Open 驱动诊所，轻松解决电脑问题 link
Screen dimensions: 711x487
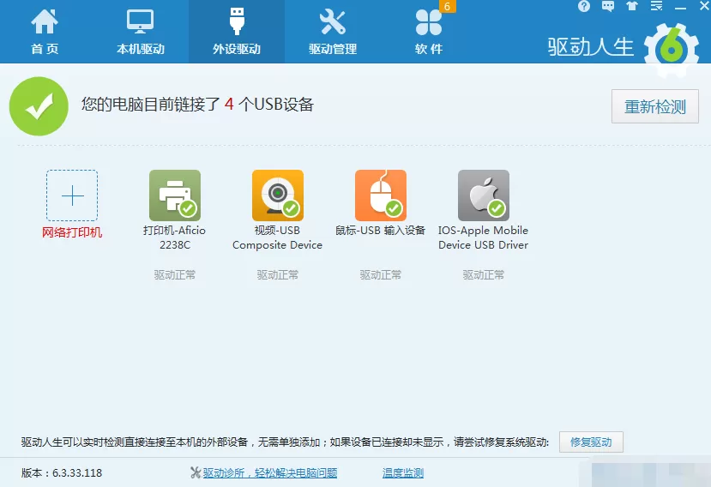point(270,473)
